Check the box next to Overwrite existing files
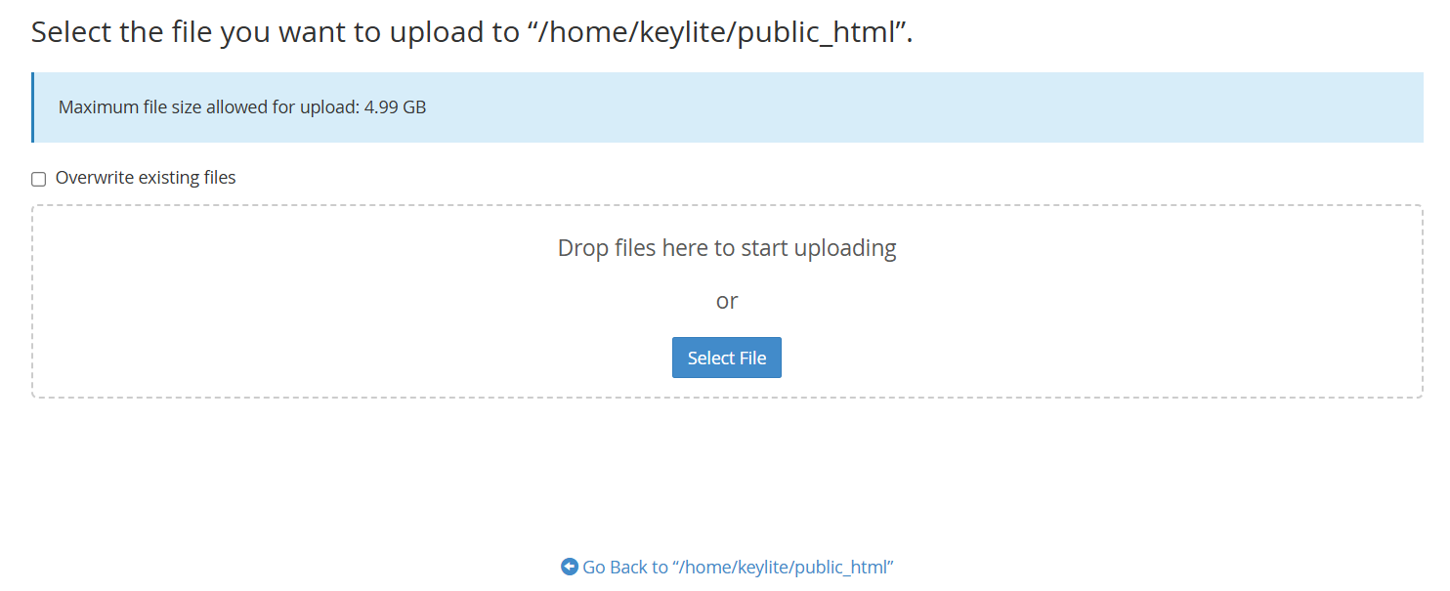 pos(38,178)
